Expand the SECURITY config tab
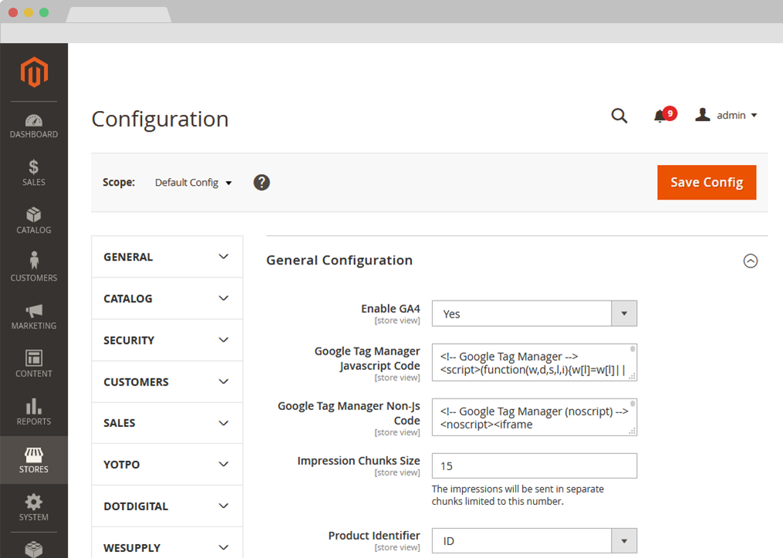 pyautogui.click(x=167, y=341)
